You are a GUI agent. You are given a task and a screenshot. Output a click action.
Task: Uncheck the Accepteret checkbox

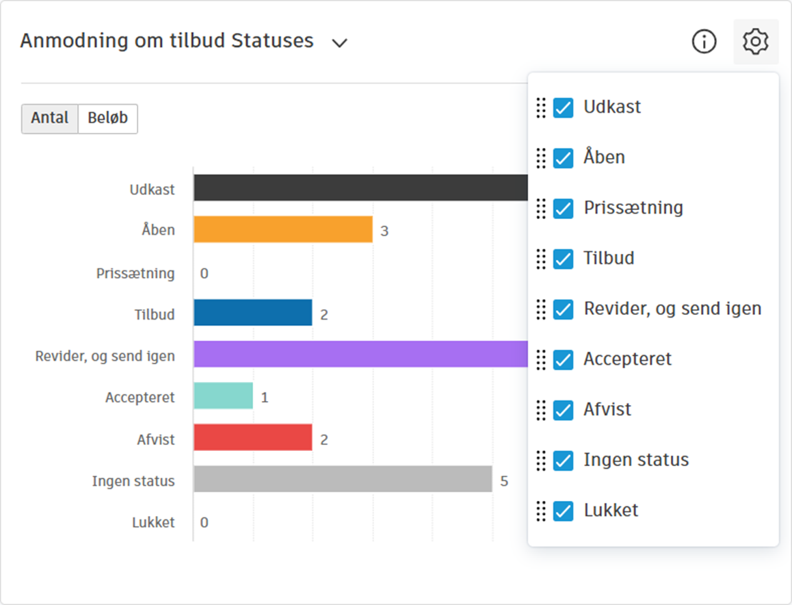(563, 359)
